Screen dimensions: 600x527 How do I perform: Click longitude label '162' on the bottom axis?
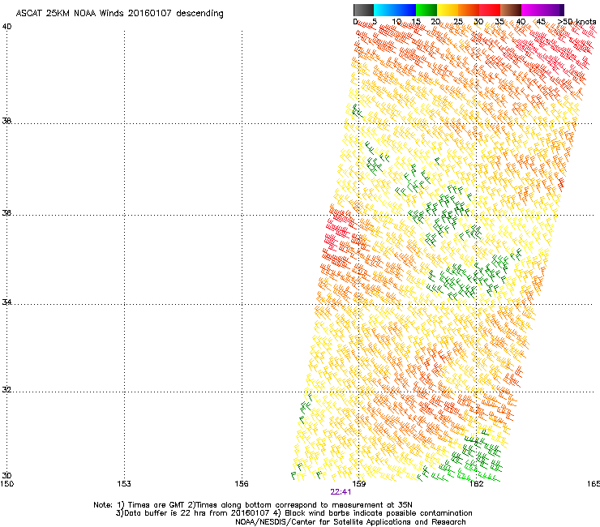(476, 484)
